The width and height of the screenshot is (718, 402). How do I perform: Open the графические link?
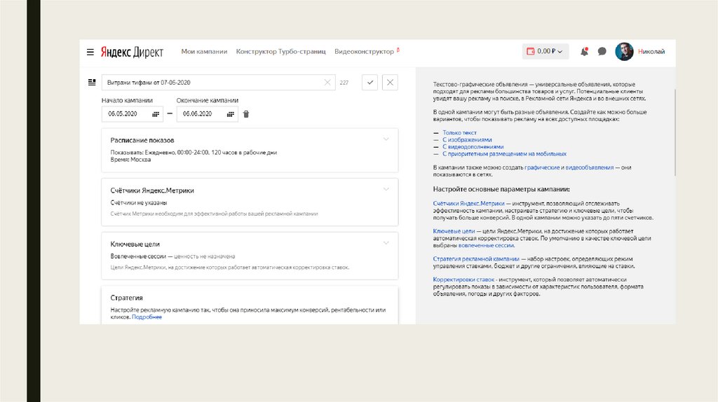pos(542,167)
